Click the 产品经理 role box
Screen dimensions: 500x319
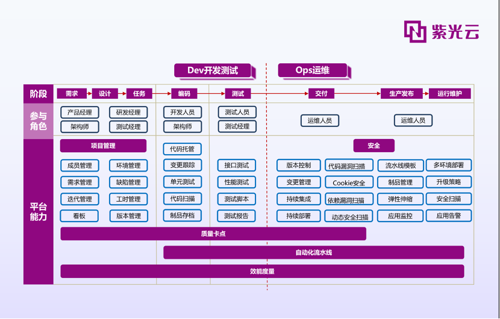[x=80, y=113]
